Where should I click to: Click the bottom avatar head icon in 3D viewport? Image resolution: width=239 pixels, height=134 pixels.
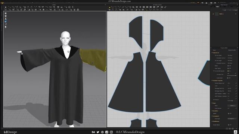point(6,27)
